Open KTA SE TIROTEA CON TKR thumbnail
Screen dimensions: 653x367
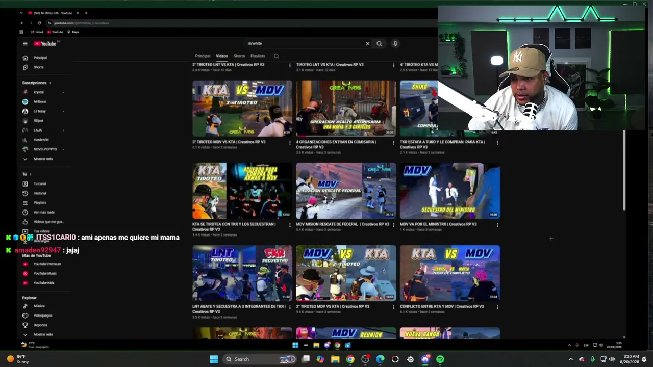[x=242, y=191]
